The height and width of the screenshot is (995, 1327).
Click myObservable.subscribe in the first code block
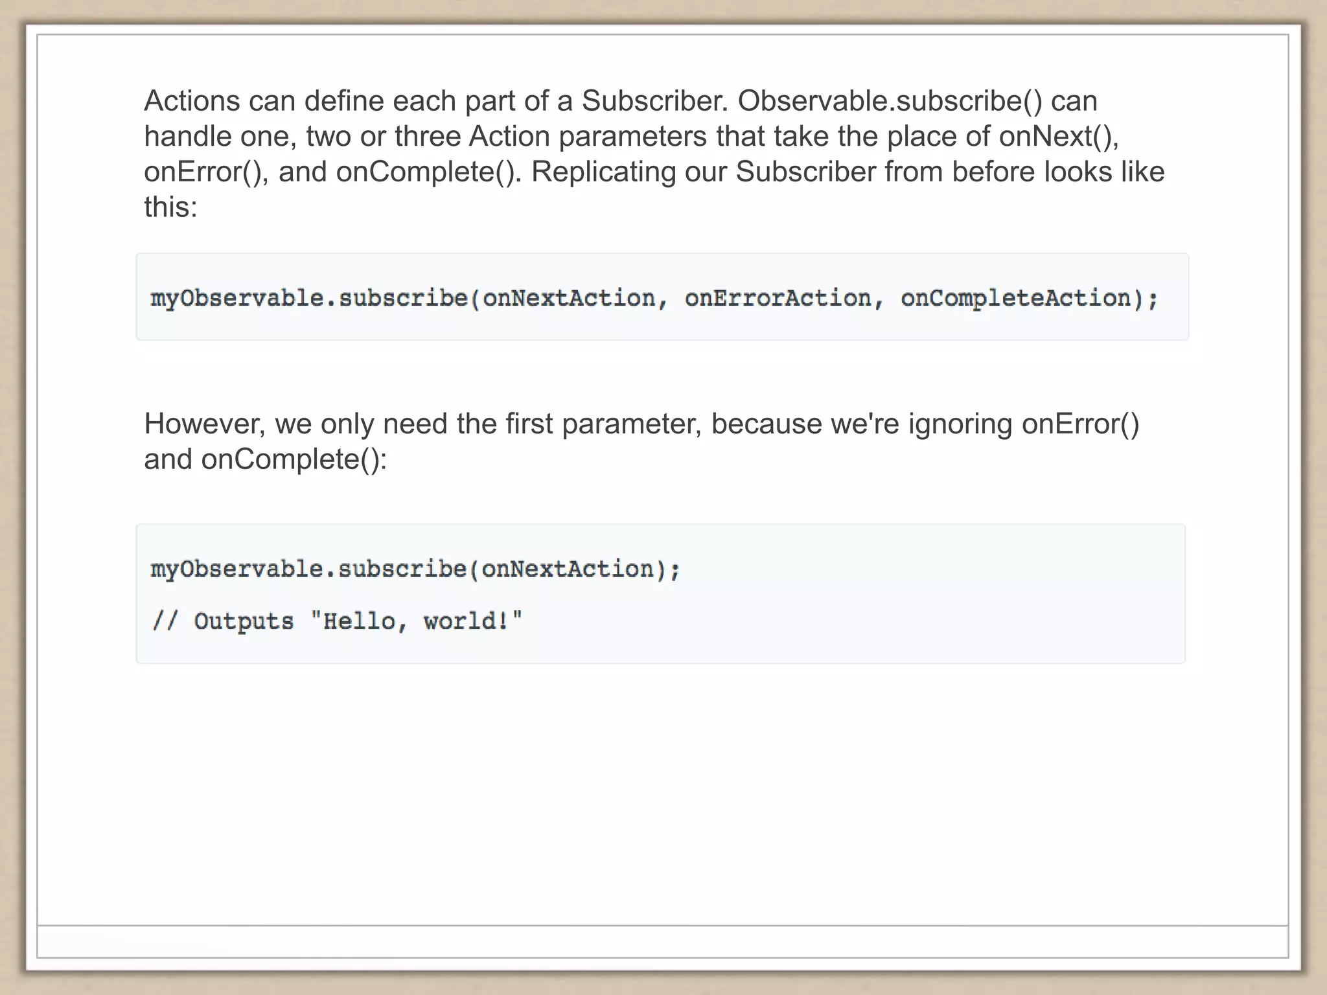tap(308, 298)
